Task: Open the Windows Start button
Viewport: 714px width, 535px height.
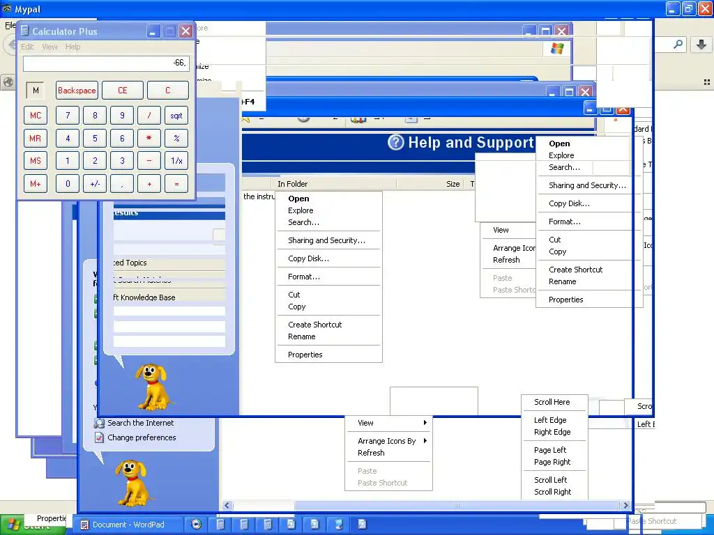Action: point(33,525)
